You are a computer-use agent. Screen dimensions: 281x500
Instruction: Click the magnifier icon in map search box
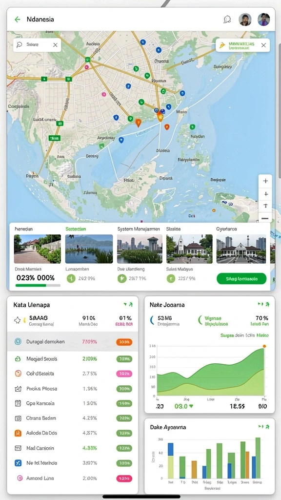[x=19, y=45]
